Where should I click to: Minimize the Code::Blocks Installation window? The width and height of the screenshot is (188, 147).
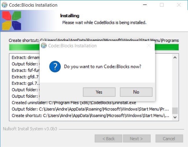click(145, 5)
